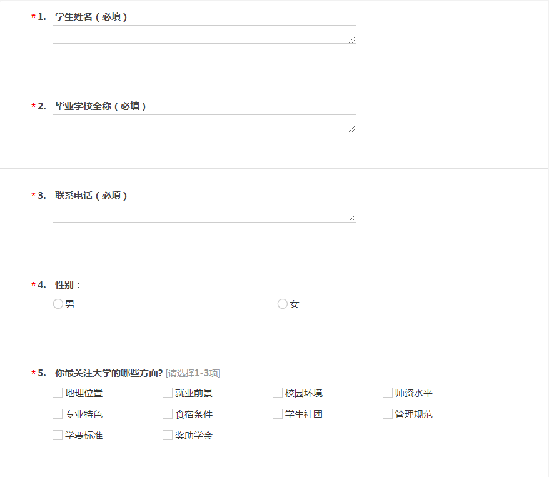Screen dimensions: 549x477
Task: Click the 你最关注大学的哪些方面 question title
Action: pos(109,373)
